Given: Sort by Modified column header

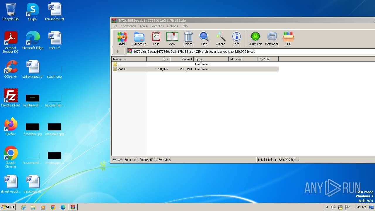Looking at the screenshot, I should [x=243, y=59].
